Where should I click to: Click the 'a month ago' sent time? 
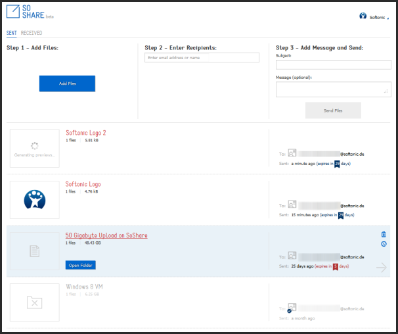coord(303,318)
